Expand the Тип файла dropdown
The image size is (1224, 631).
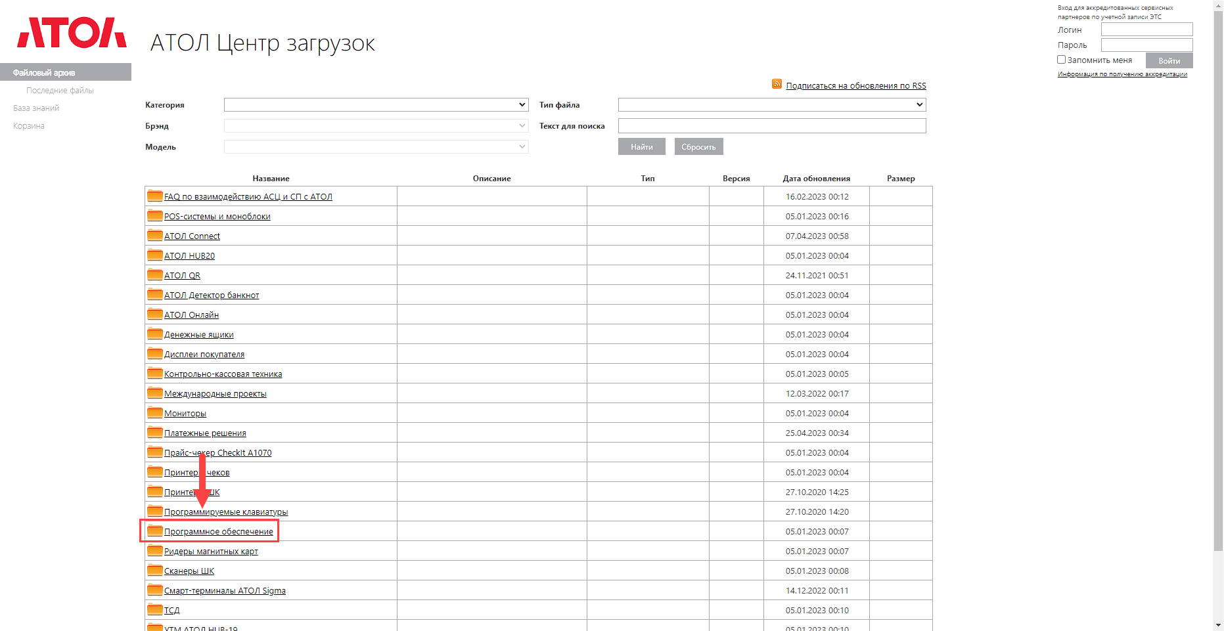coord(771,105)
